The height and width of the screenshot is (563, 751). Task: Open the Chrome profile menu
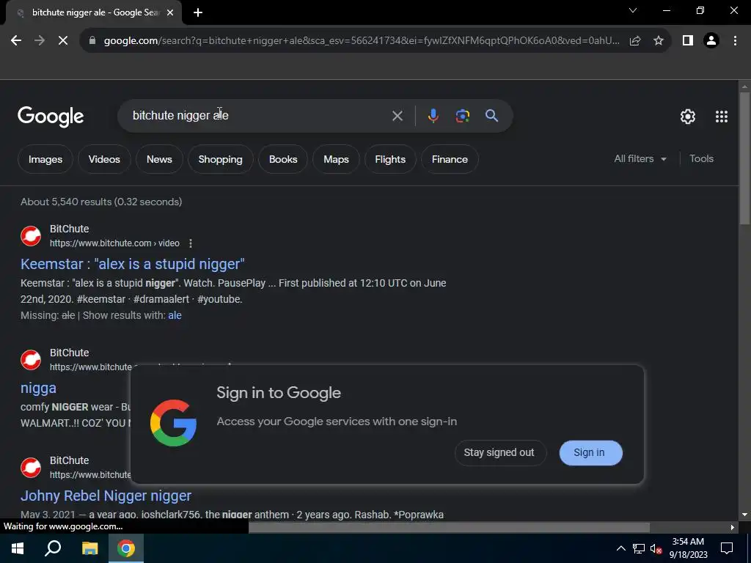coord(711,41)
